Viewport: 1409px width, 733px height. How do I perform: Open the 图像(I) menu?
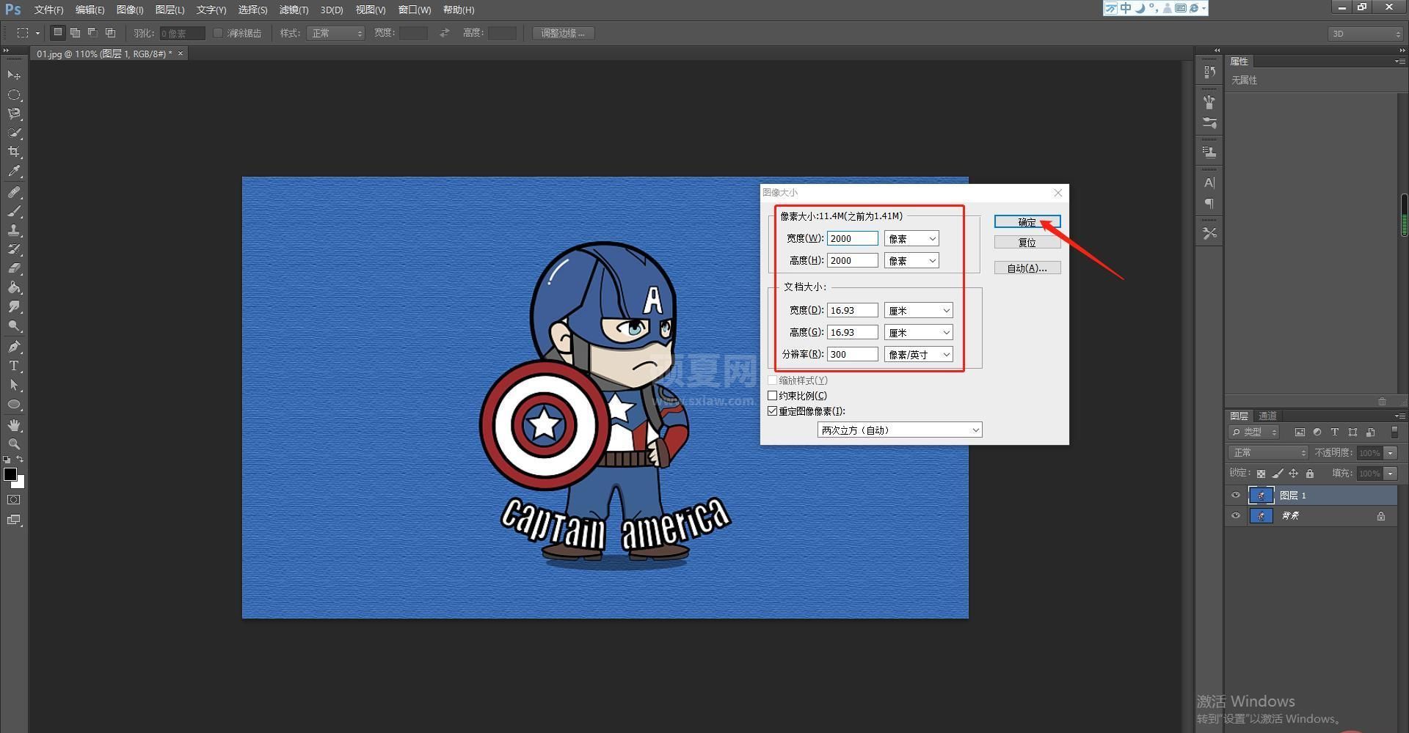130,10
